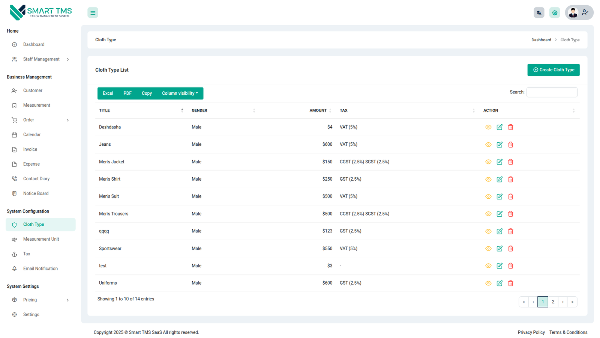Image resolution: width=600 pixels, height=338 pixels.
Task: Open the Column visibility dropdown
Action: pos(180,94)
